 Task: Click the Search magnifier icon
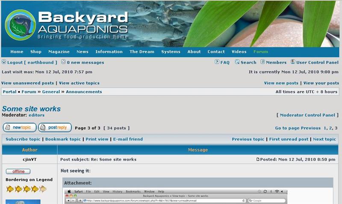(237, 62)
